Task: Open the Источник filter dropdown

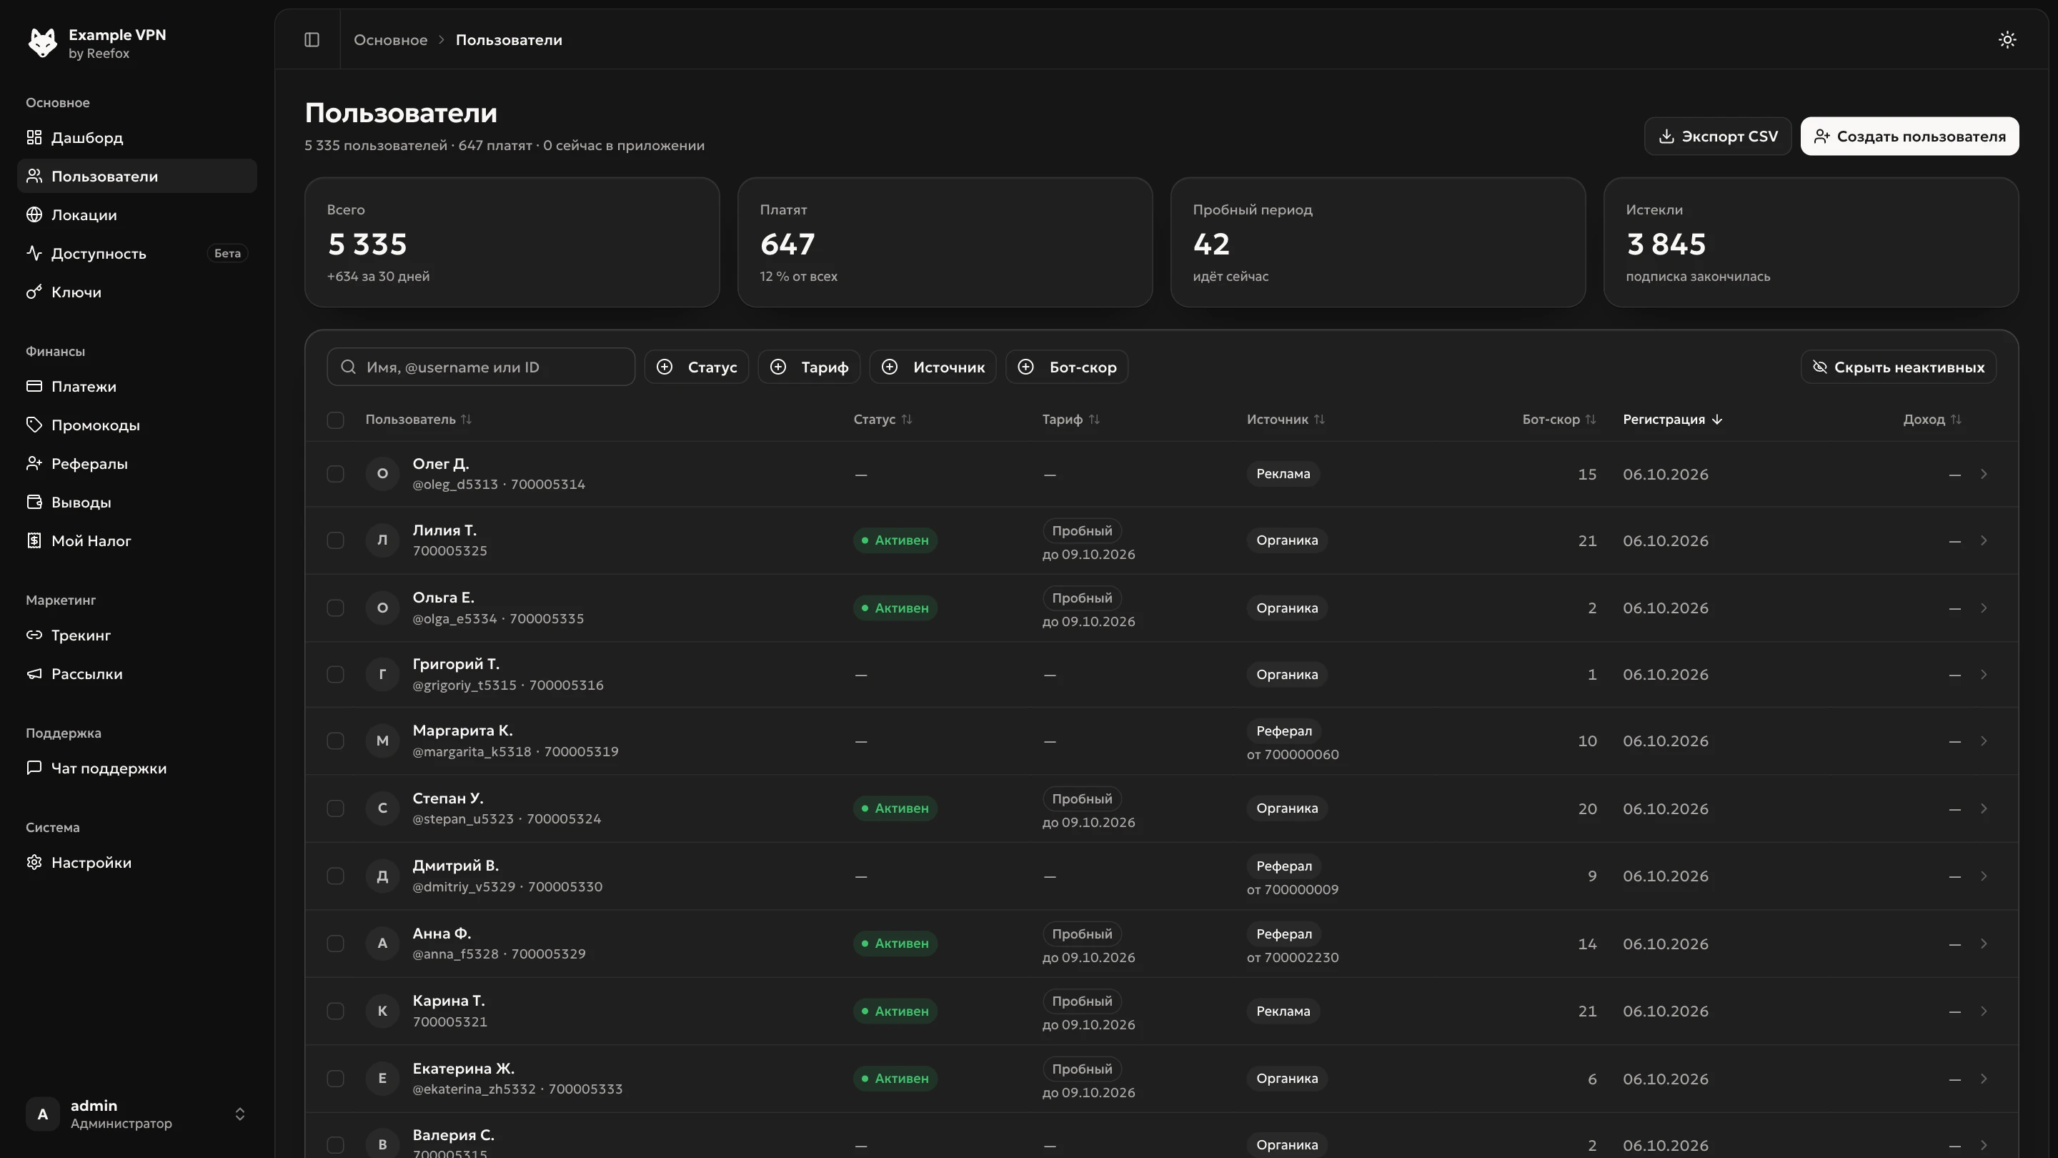Action: (933, 367)
